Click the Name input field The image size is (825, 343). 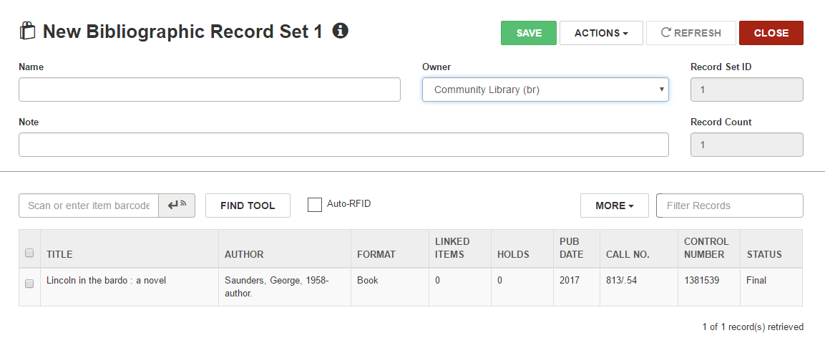(210, 90)
